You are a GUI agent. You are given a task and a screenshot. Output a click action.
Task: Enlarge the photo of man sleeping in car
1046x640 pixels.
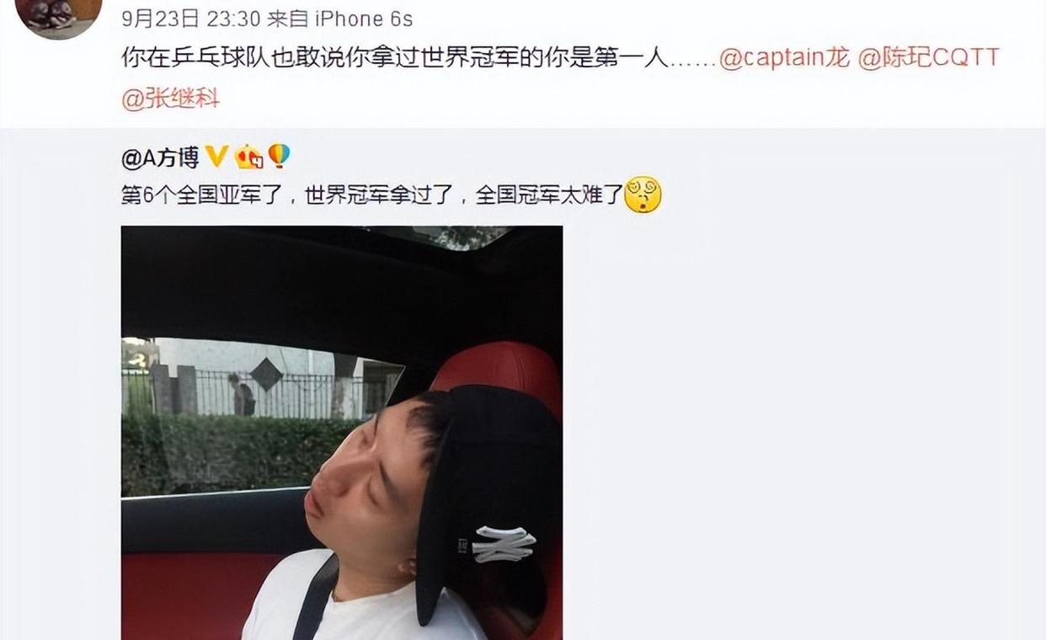pyautogui.click(x=342, y=433)
